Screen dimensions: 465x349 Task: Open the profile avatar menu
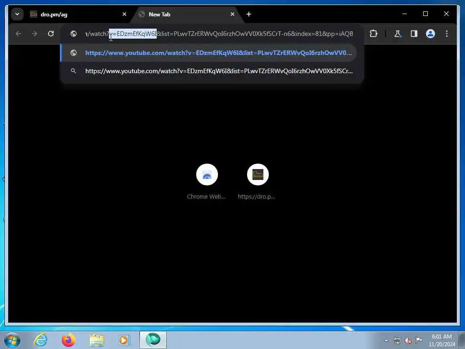tap(430, 34)
